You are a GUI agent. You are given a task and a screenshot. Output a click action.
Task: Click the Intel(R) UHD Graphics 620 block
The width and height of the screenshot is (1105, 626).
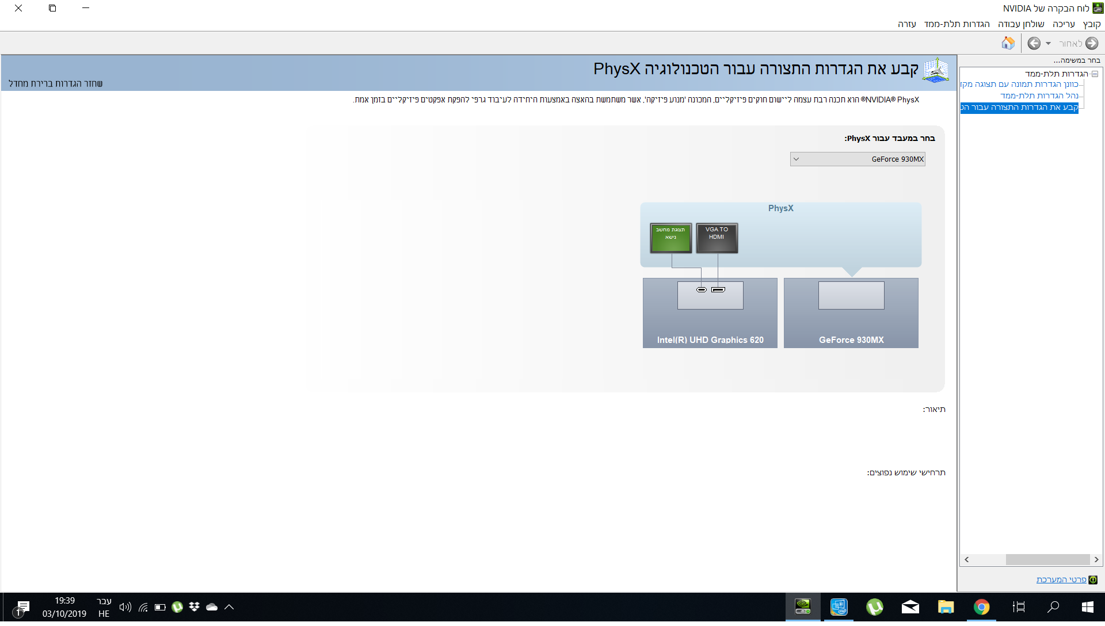click(x=710, y=313)
